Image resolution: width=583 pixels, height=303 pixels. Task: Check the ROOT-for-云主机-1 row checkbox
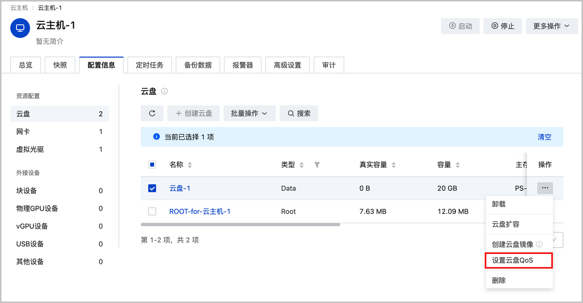(x=152, y=212)
